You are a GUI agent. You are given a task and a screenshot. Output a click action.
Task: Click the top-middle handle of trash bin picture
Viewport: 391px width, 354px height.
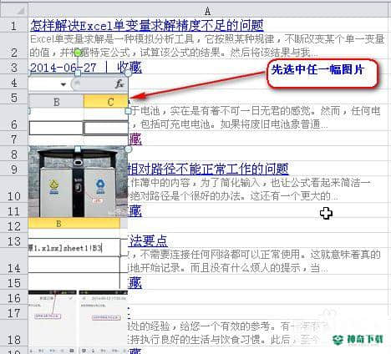78,149
